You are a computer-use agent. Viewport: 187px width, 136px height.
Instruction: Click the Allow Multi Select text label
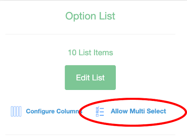[138, 111]
